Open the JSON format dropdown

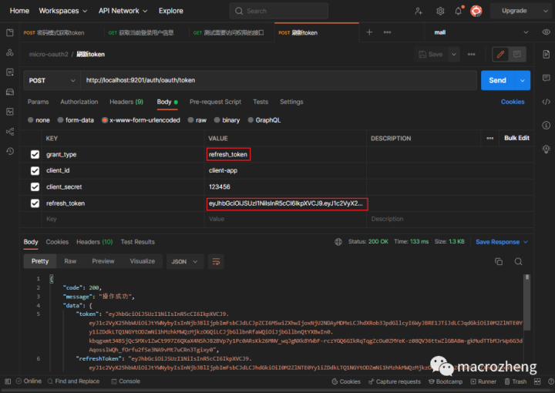[185, 261]
